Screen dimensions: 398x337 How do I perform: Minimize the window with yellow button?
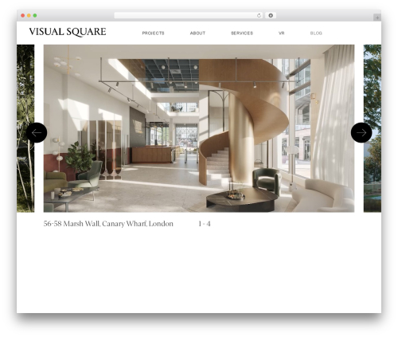tap(29, 15)
